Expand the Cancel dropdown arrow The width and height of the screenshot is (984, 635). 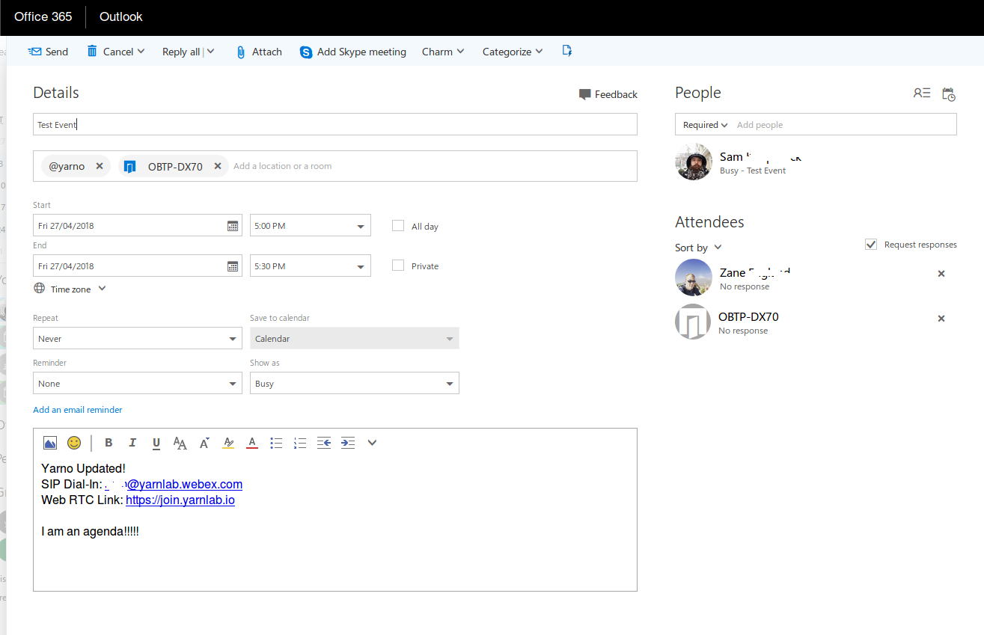point(141,52)
